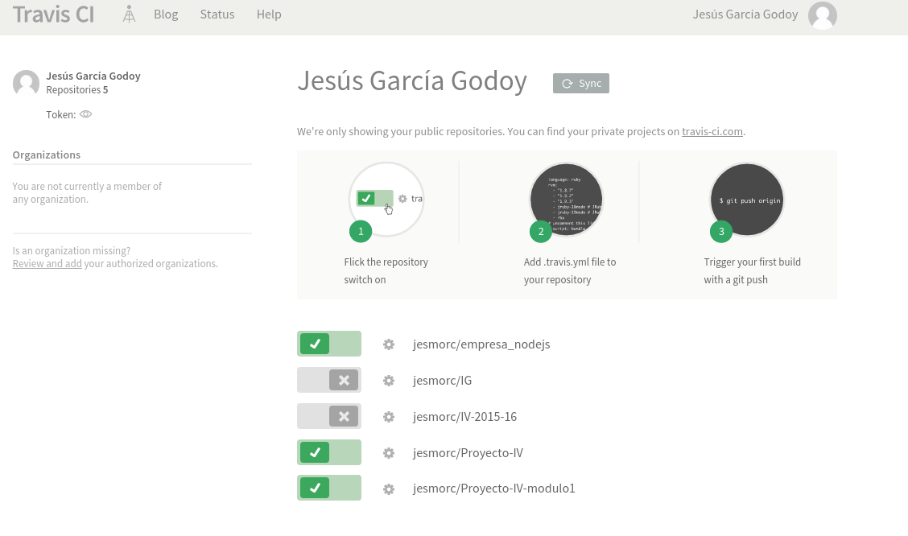Click the user avatar in top-right header

click(x=823, y=15)
